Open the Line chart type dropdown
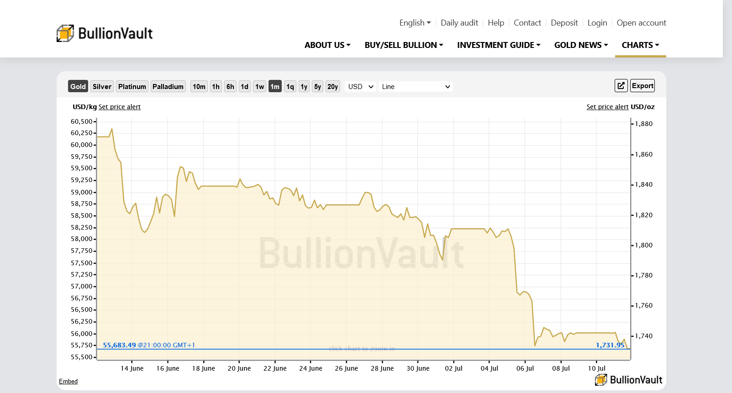 416,86
